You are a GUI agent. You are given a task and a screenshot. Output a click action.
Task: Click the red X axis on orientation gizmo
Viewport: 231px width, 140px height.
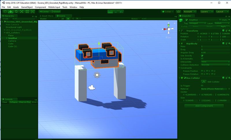(165, 29)
